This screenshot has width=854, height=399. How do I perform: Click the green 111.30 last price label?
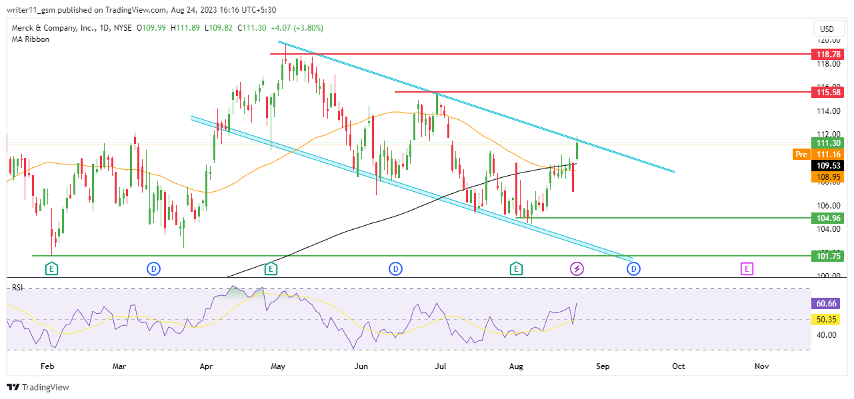click(827, 143)
